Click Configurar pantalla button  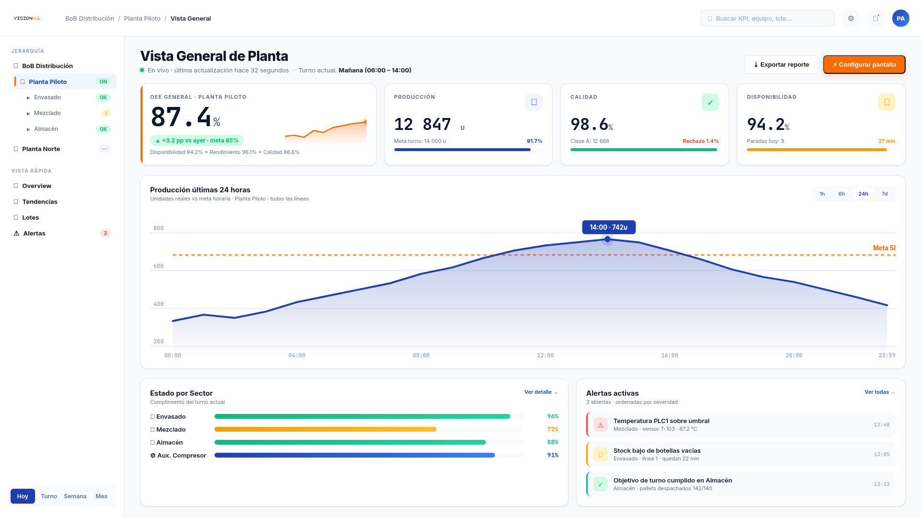(864, 65)
